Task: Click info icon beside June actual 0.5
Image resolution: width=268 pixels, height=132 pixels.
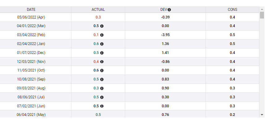Action: [x=102, y=106]
